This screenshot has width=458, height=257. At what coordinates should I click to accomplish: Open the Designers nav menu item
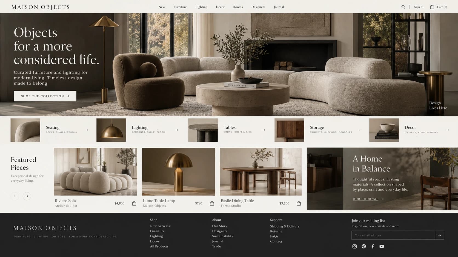point(258,7)
